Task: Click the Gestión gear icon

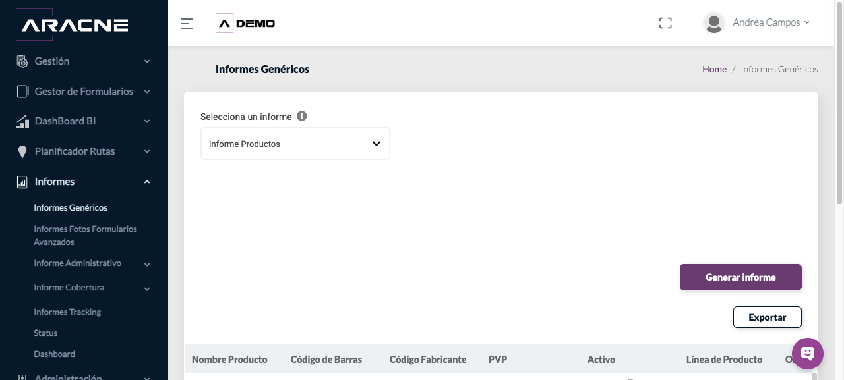Action: (x=22, y=61)
